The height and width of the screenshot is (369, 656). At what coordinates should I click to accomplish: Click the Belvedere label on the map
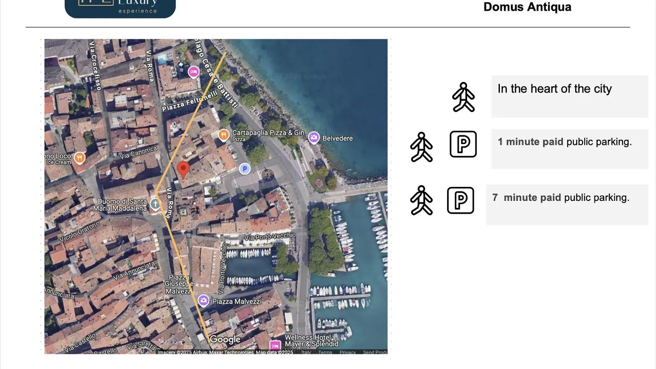tap(338, 138)
